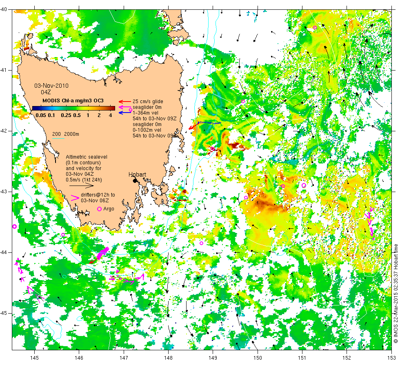Click the blue seaglider velocity track off east coast

(209, 123)
